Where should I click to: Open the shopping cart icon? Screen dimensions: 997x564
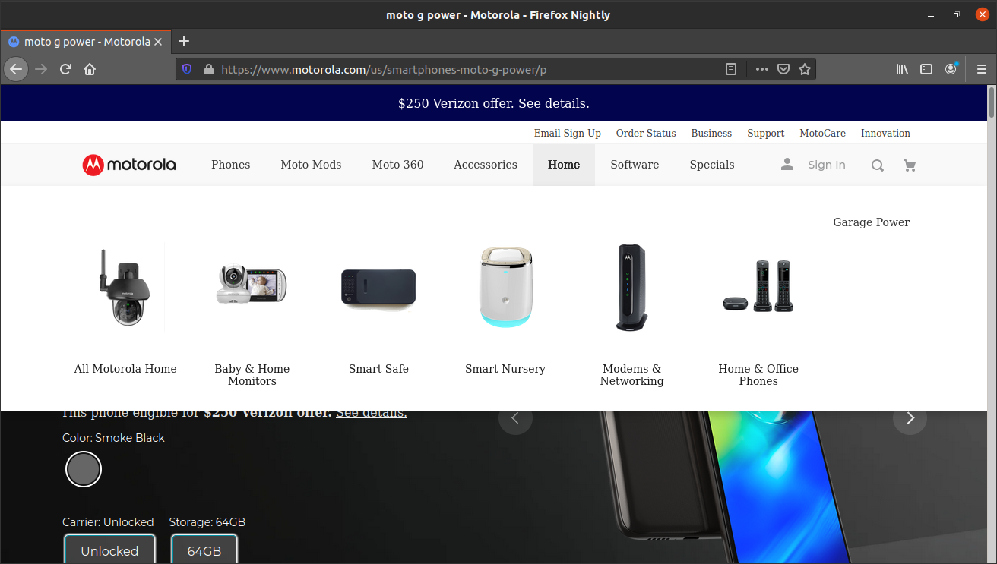point(910,165)
